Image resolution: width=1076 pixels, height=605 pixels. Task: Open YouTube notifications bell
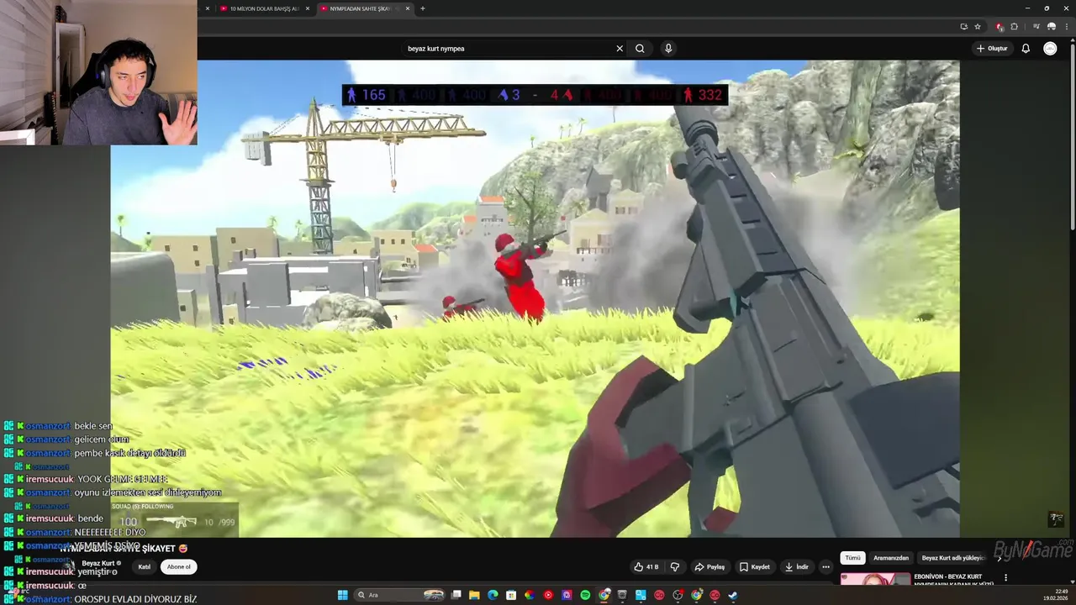(1026, 49)
